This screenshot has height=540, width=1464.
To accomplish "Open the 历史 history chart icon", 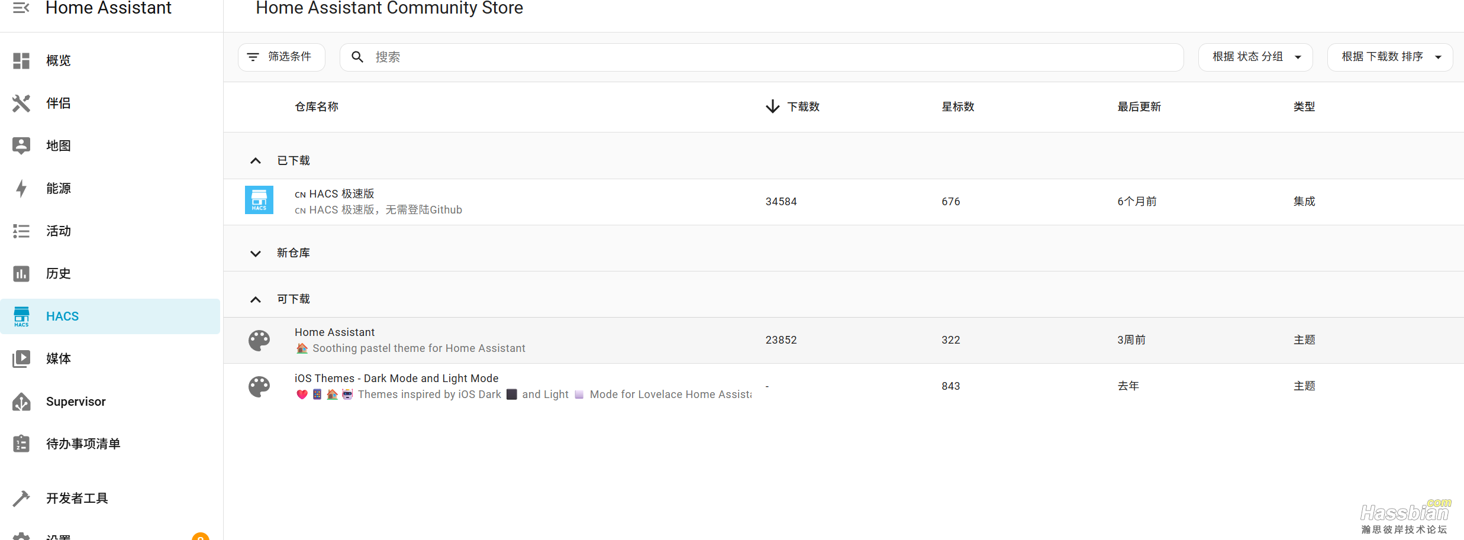I will coord(21,273).
